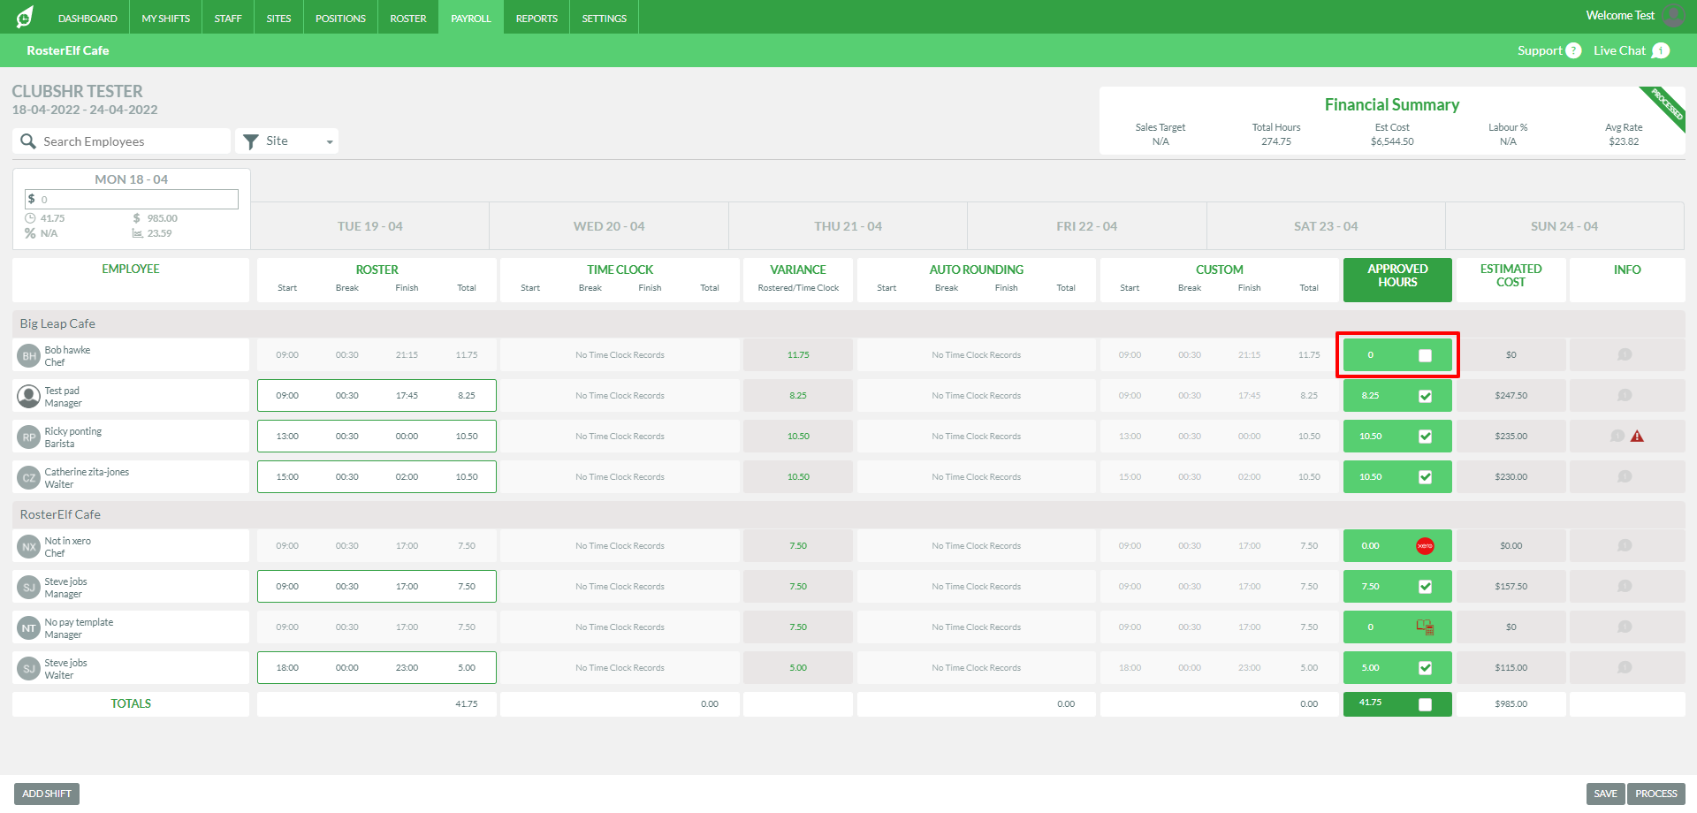Untick approved hours checkbox for Ricky ponting
This screenshot has height=813, width=1697.
(x=1425, y=437)
